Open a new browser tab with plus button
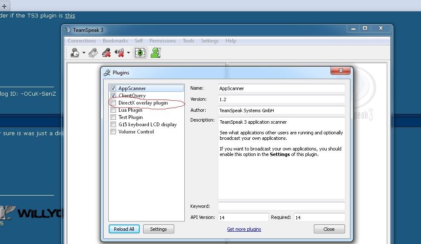Image resolution: width=421 pixels, height=244 pixels. [4, 6]
